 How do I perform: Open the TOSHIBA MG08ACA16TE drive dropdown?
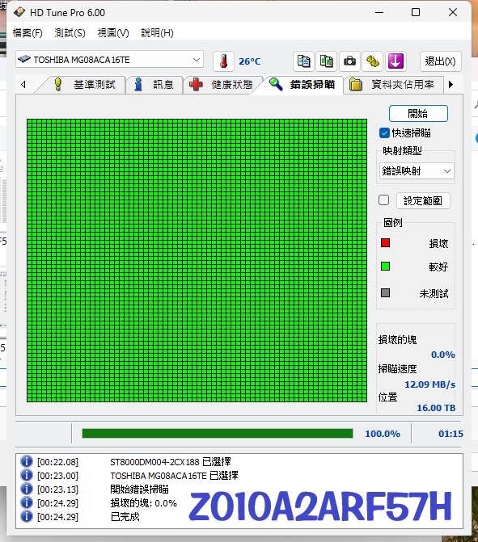(x=109, y=60)
